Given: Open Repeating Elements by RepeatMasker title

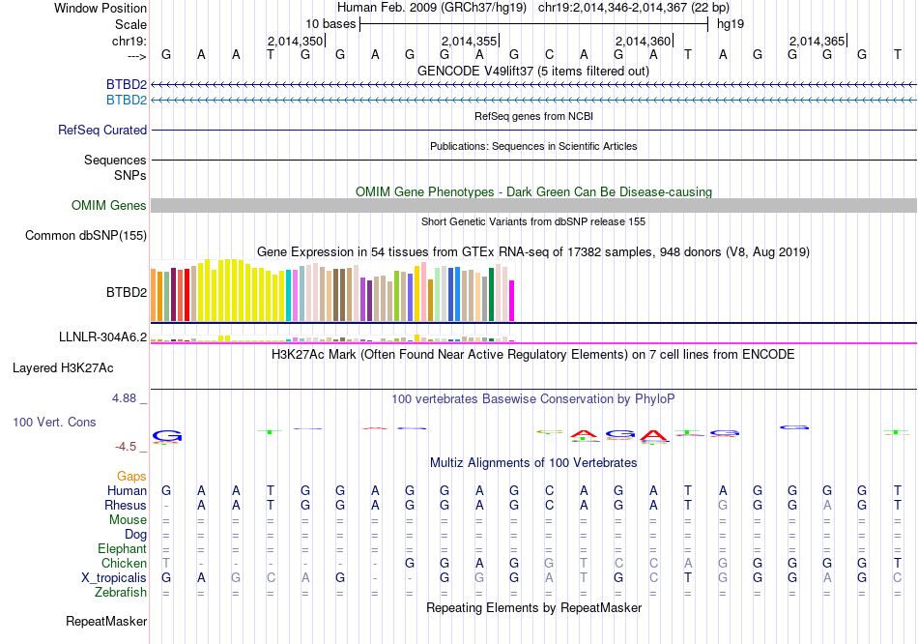Looking at the screenshot, I should tap(533, 607).
